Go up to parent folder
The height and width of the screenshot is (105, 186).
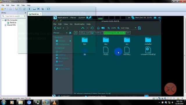[x=83, y=28]
